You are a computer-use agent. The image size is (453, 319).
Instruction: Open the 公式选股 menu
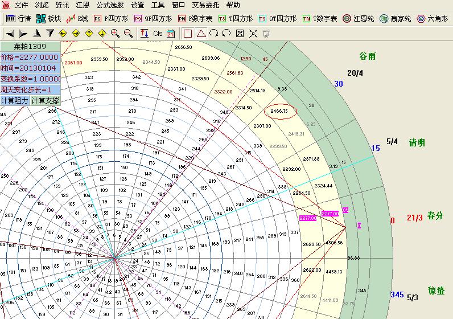coord(109,5)
